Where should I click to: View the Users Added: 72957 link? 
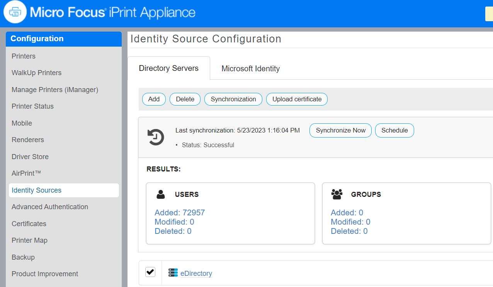(x=180, y=213)
